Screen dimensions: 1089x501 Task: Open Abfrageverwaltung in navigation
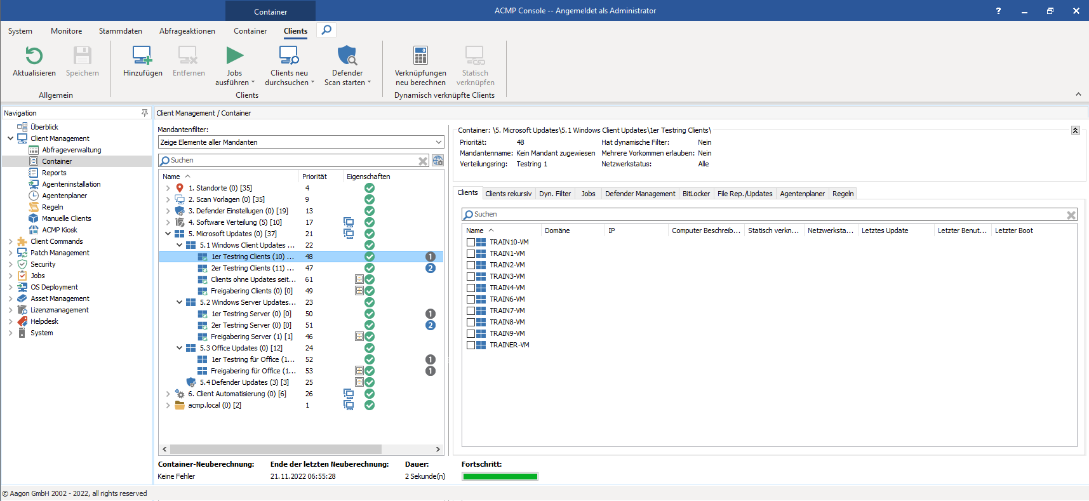click(x=72, y=150)
